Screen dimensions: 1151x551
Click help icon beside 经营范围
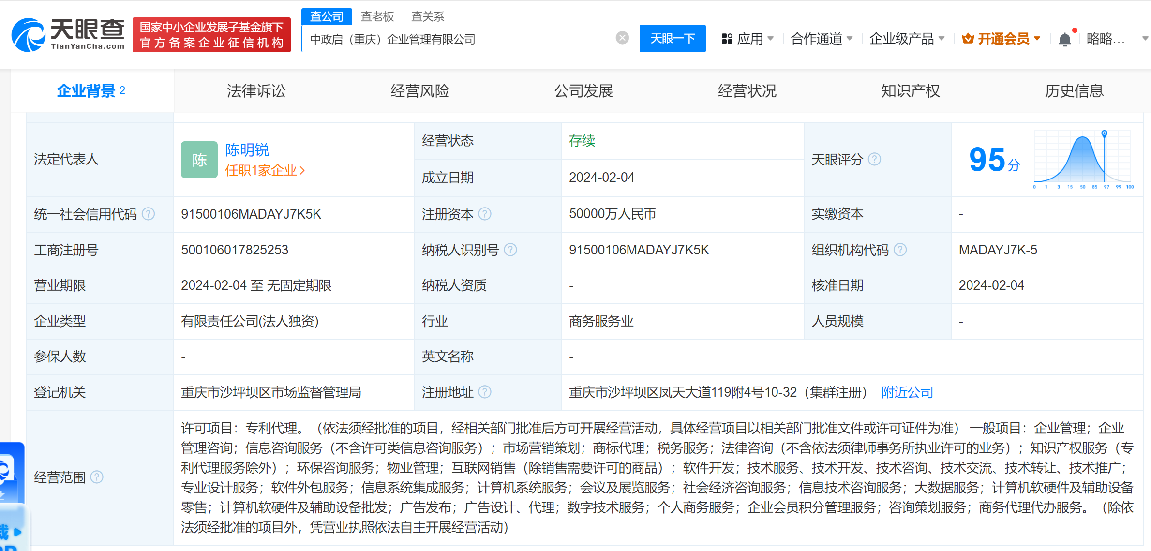coord(97,477)
